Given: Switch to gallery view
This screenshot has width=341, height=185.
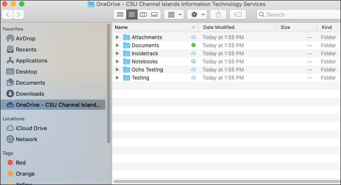Looking at the screenshot, I should coord(155,14).
